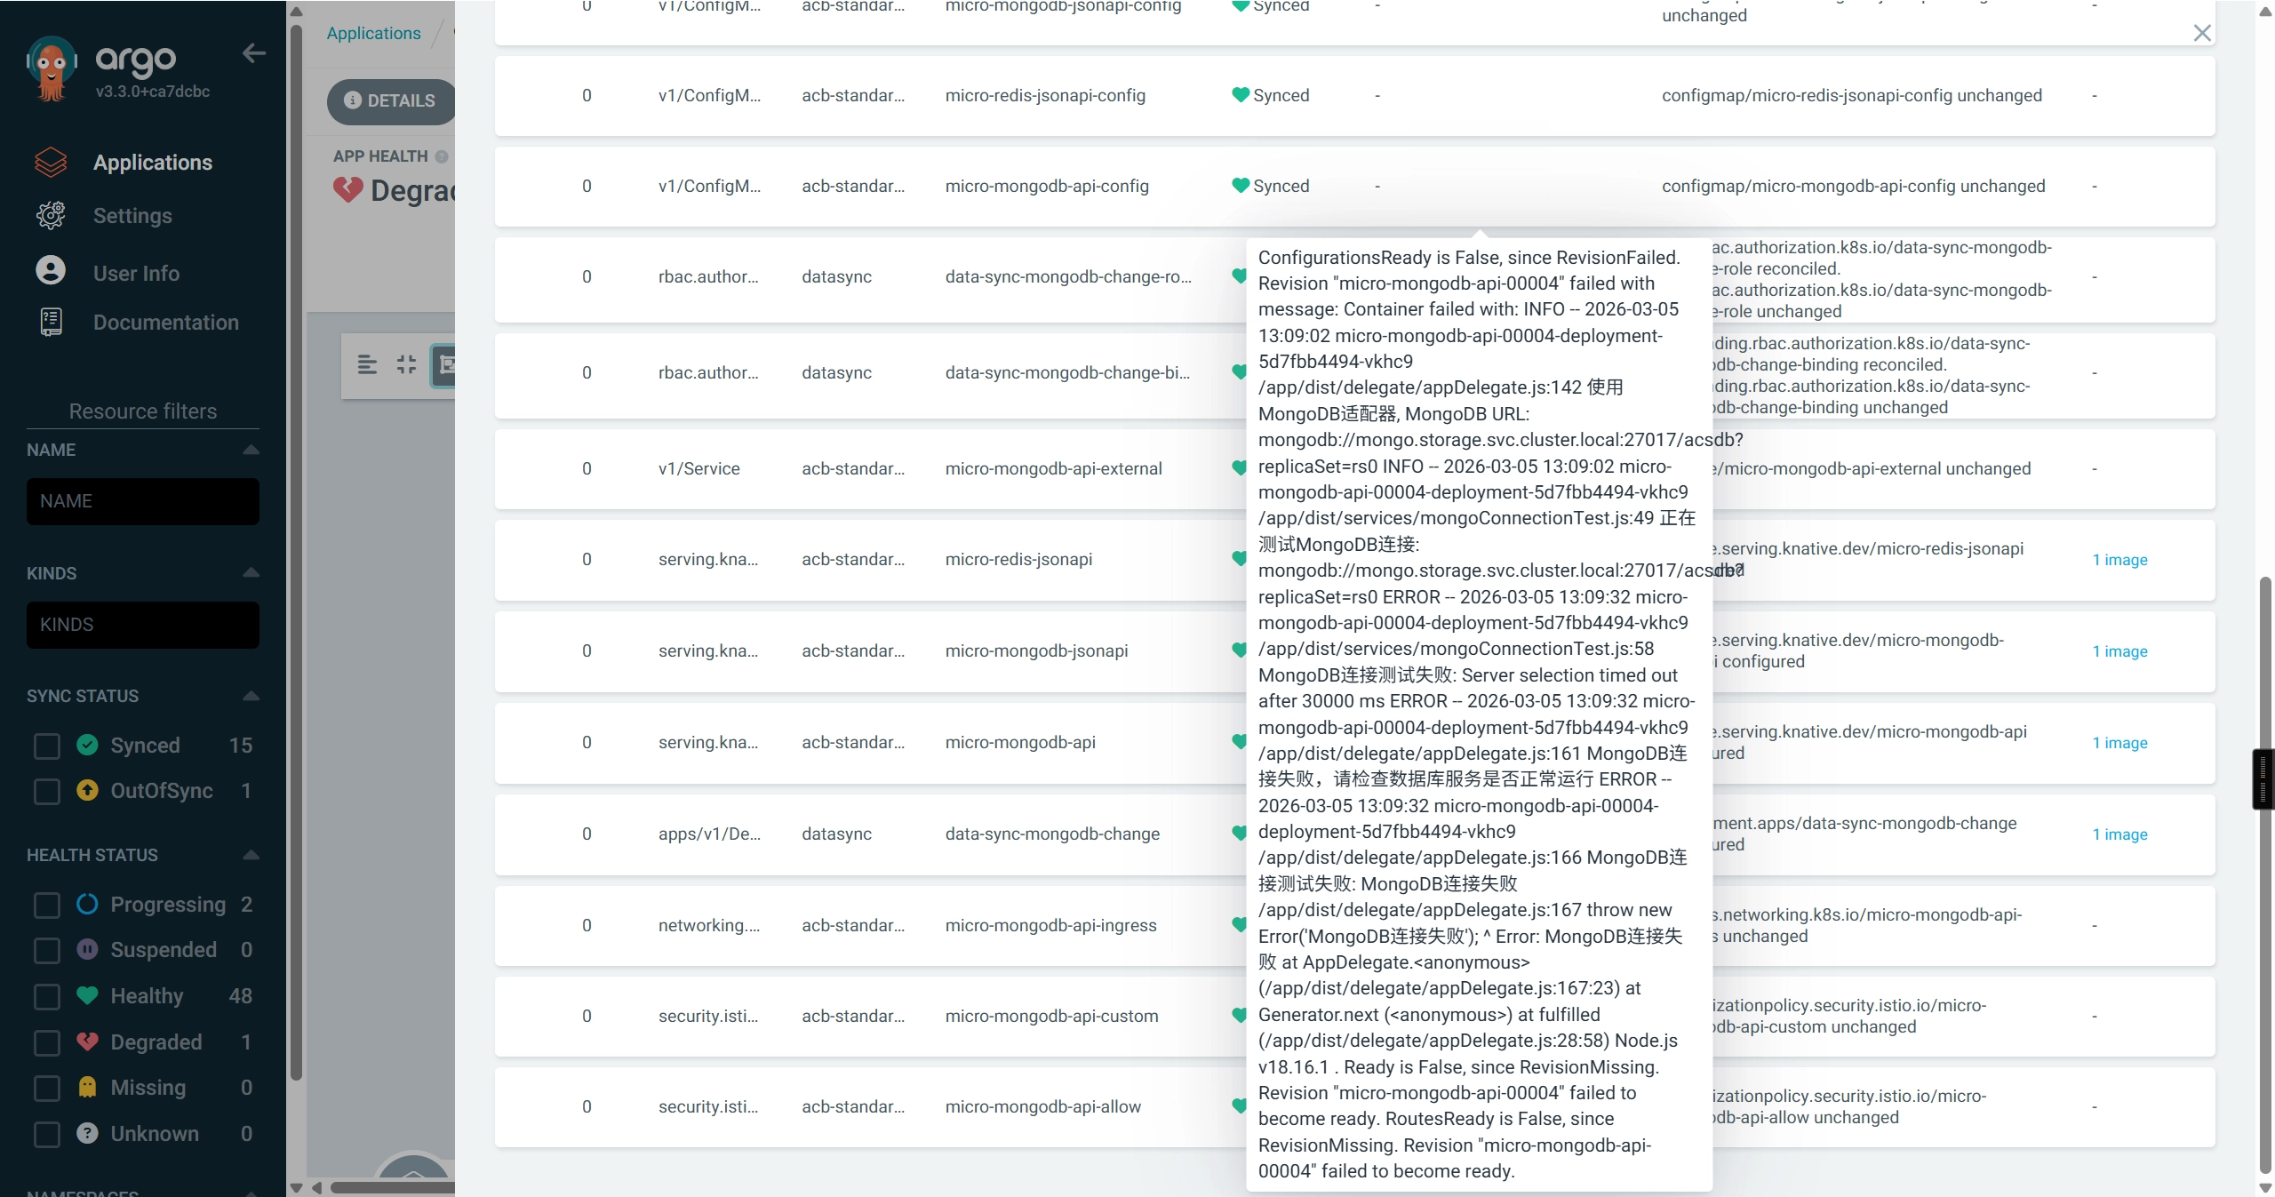Open User Info via the avatar icon
Screen dimensions: 2275x1197
pyautogui.click(x=51, y=270)
